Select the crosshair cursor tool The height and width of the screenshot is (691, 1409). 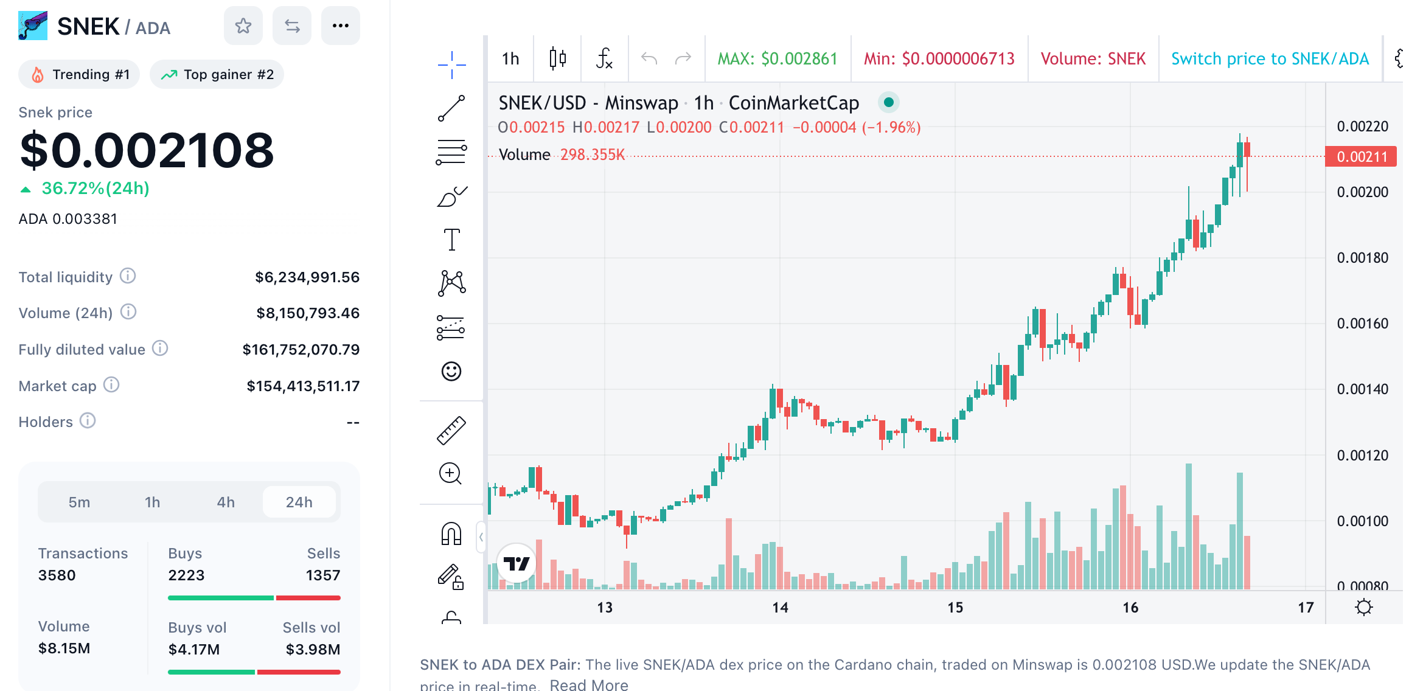[x=451, y=64]
